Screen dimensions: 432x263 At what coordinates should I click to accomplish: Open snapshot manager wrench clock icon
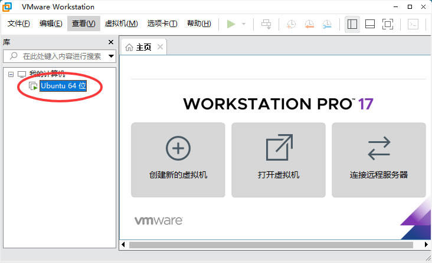(x=327, y=24)
